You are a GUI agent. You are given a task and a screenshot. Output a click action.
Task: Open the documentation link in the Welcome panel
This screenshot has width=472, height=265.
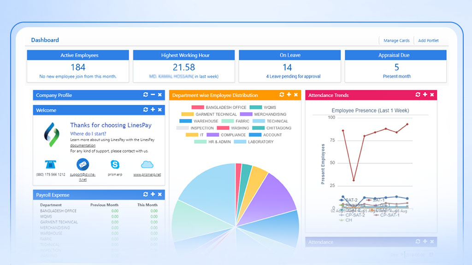click(x=83, y=145)
